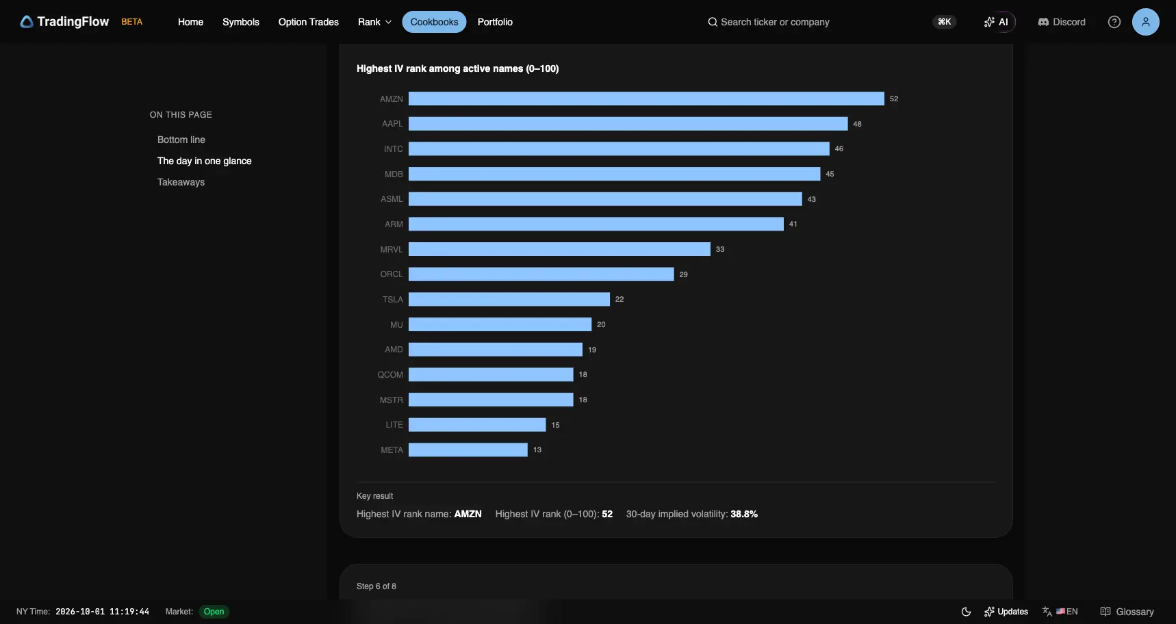Open the Symbols page
Image resolution: width=1176 pixels, height=624 pixels.
tap(241, 22)
